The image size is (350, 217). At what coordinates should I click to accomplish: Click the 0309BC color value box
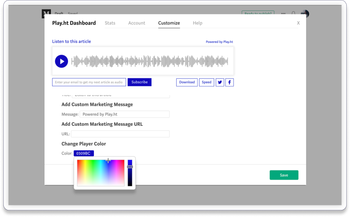tap(84, 153)
